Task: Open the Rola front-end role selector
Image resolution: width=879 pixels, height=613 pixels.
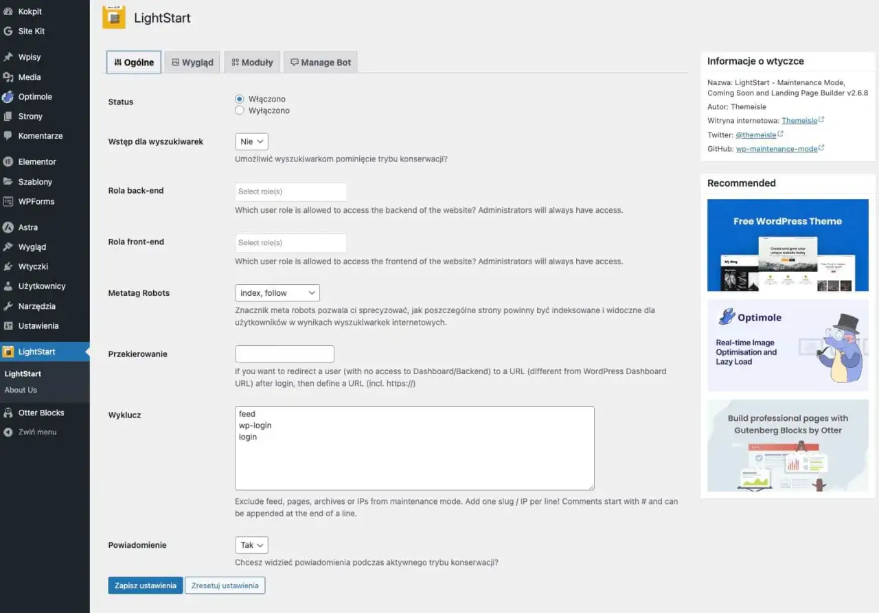Action: [290, 242]
